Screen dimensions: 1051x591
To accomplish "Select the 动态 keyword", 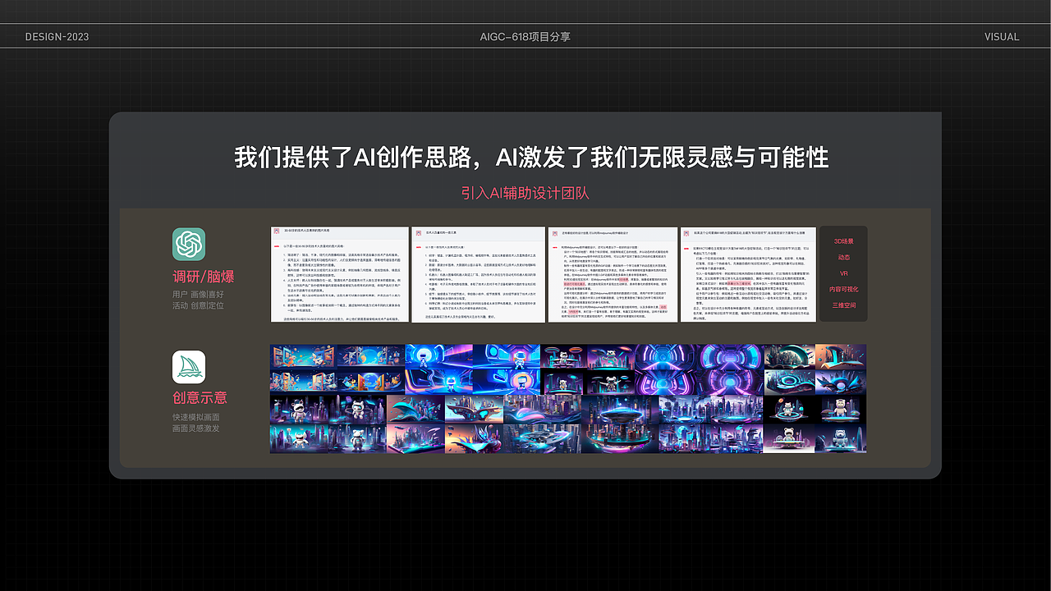I will click(x=844, y=257).
